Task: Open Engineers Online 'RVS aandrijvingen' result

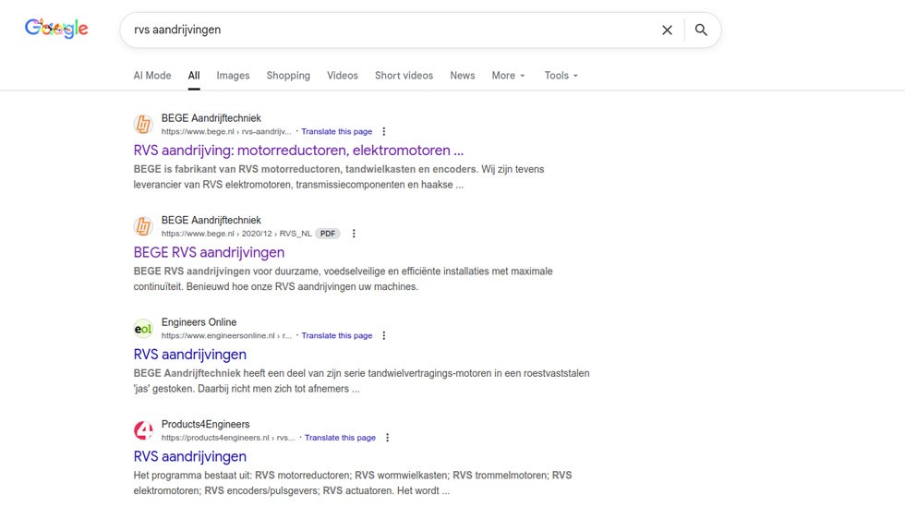Action: pos(190,355)
